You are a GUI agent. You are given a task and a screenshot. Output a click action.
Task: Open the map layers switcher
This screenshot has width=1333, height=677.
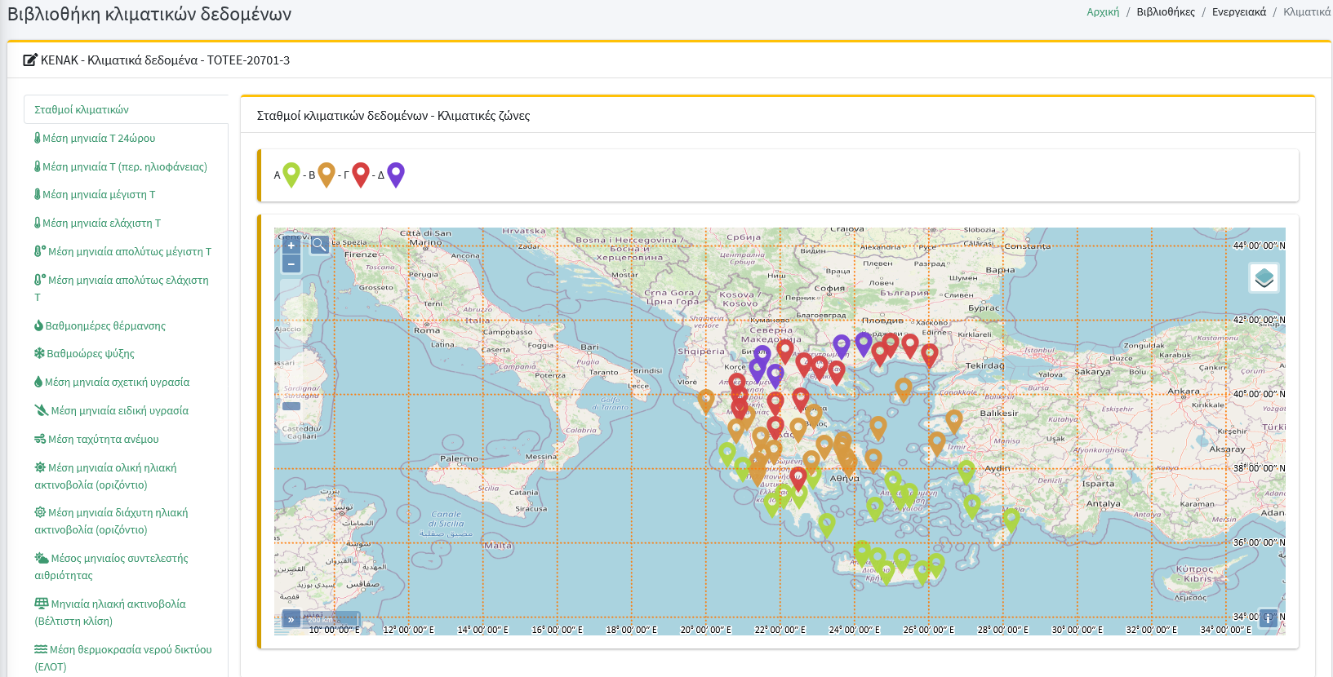[x=1264, y=278]
